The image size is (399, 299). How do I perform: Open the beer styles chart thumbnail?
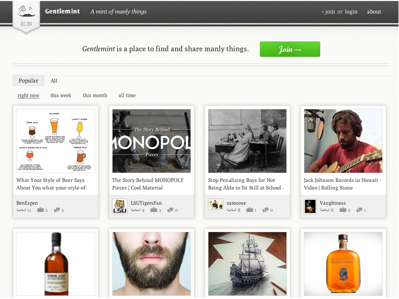pyautogui.click(x=56, y=141)
